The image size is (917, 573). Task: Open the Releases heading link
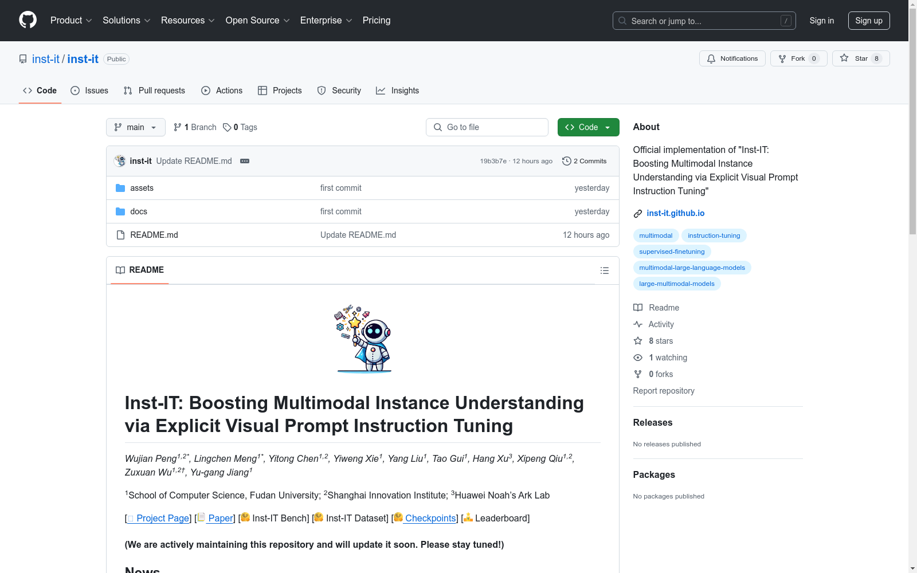pyautogui.click(x=653, y=423)
